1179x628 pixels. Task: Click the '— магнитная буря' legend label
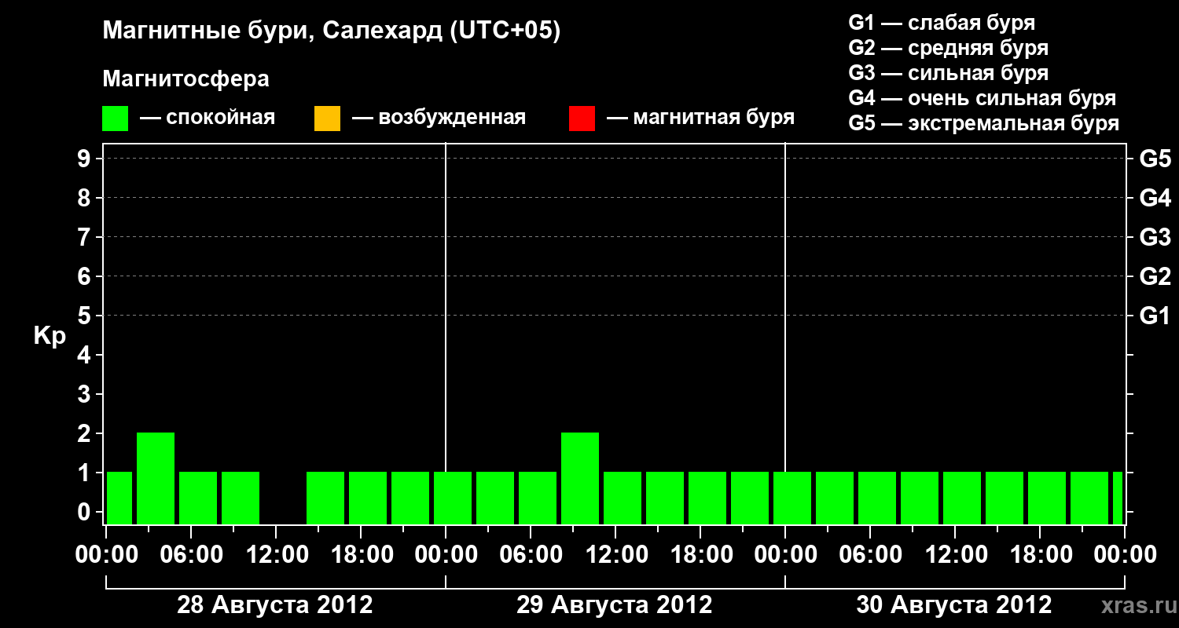point(701,119)
